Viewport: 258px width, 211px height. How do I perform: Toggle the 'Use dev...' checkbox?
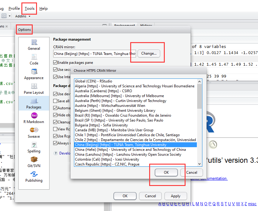pyautogui.click(x=55, y=94)
